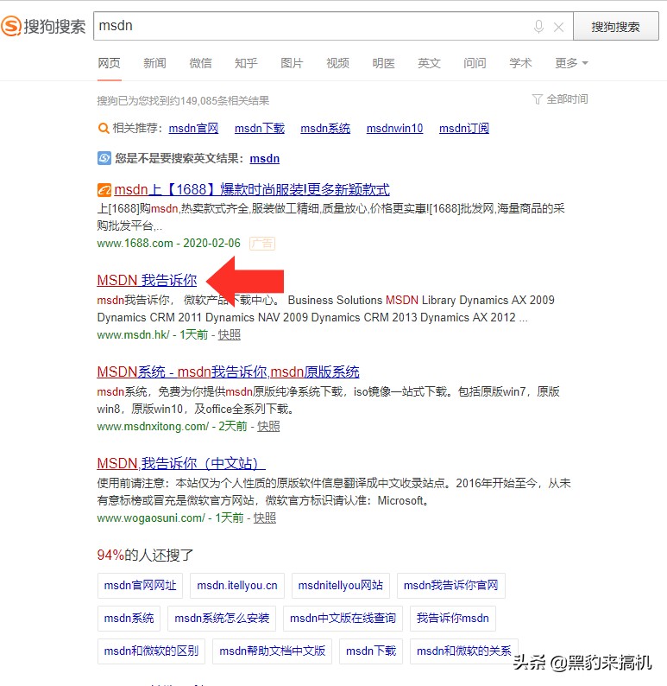Click the related suggestion msdn官网

click(x=193, y=128)
